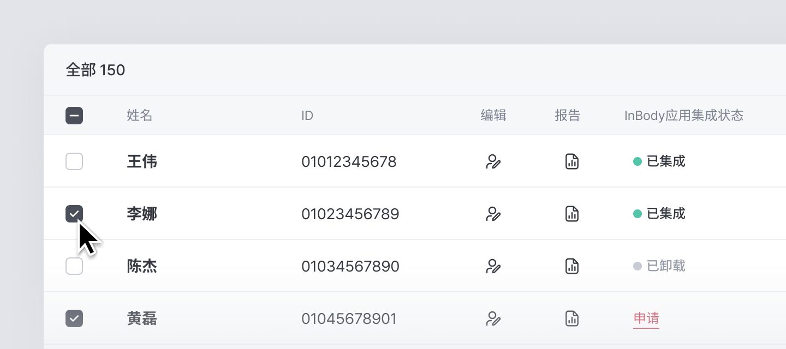Select the name 陈杰
Image resolution: width=786 pixels, height=349 pixels.
tap(142, 266)
